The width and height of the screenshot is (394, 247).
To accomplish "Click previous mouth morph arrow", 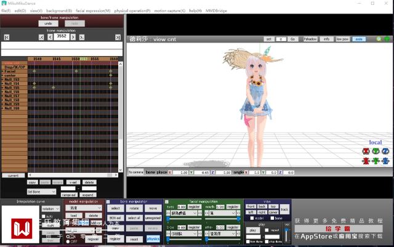I will coord(207,213).
